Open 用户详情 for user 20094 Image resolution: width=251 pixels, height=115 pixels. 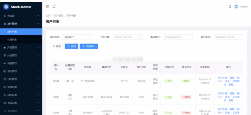coord(222,78)
